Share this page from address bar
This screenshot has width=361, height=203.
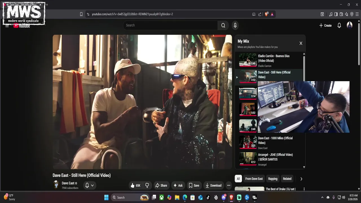coord(260,14)
